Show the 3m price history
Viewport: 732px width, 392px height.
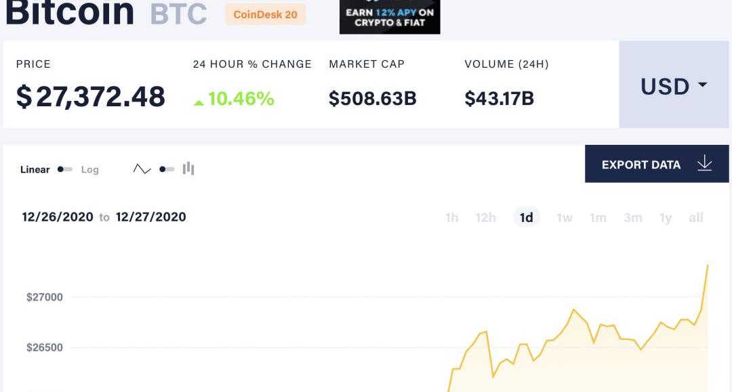633,218
